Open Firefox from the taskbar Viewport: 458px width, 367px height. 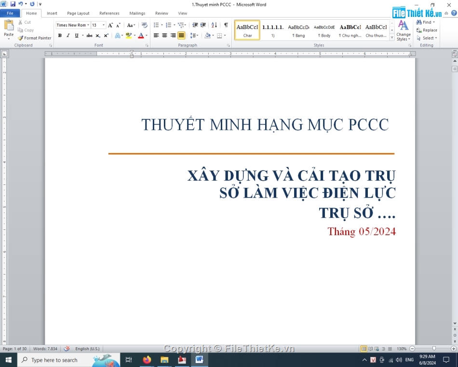pyautogui.click(x=147, y=360)
